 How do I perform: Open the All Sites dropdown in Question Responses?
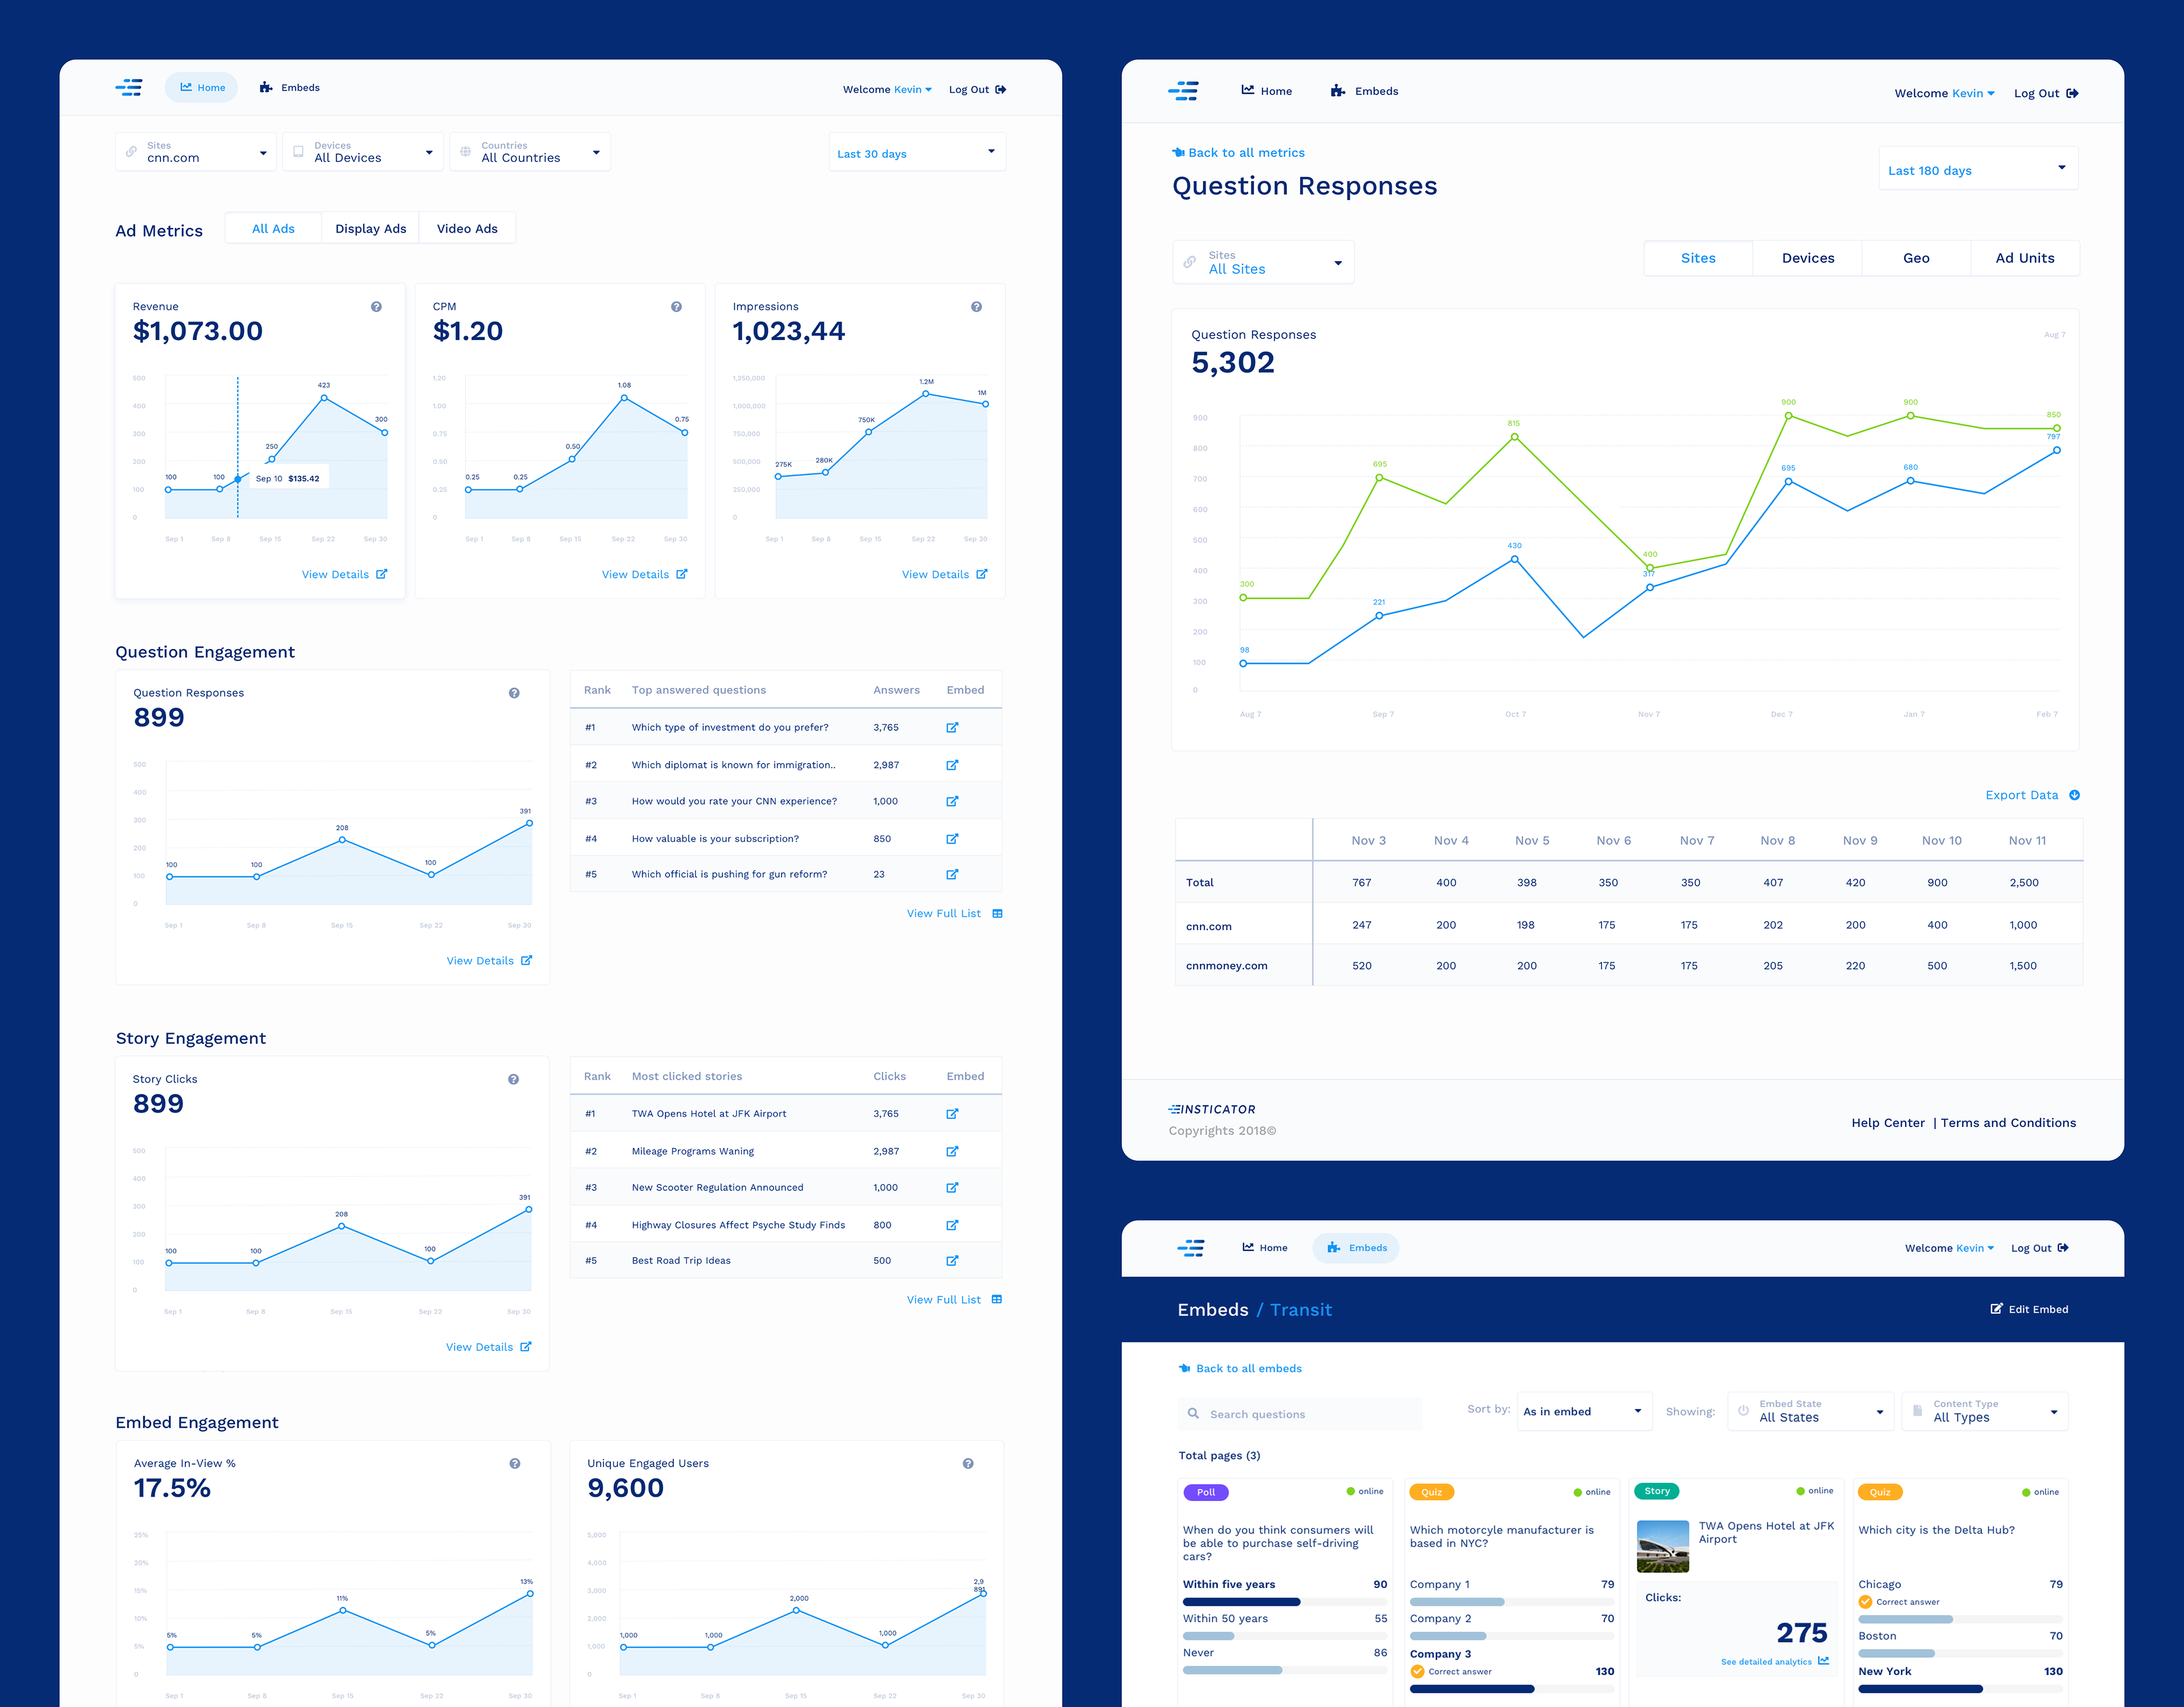pos(1263,262)
